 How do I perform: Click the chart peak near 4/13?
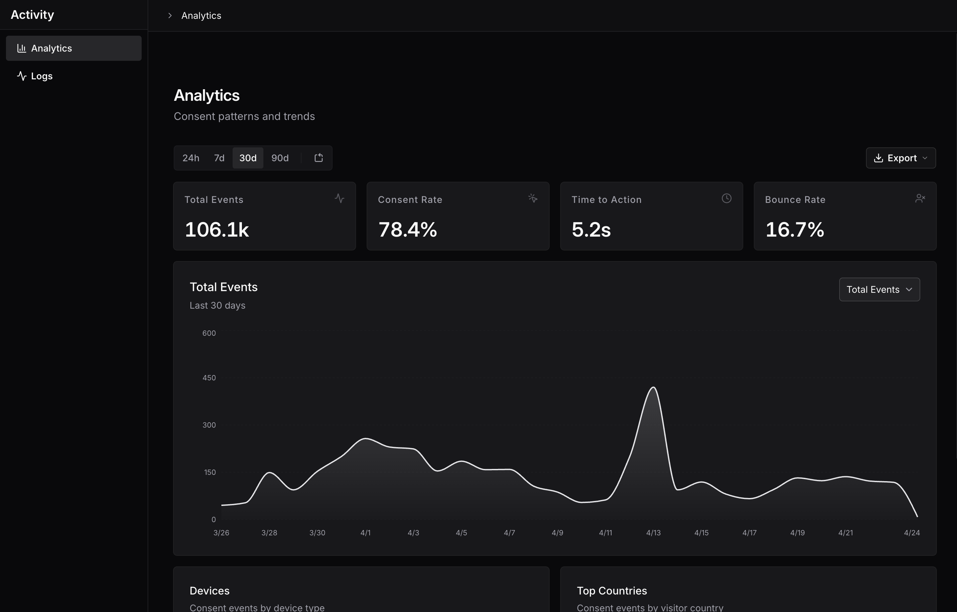653,388
